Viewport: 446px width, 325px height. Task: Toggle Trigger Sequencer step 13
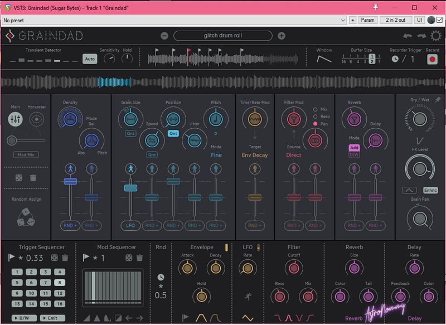17,304
